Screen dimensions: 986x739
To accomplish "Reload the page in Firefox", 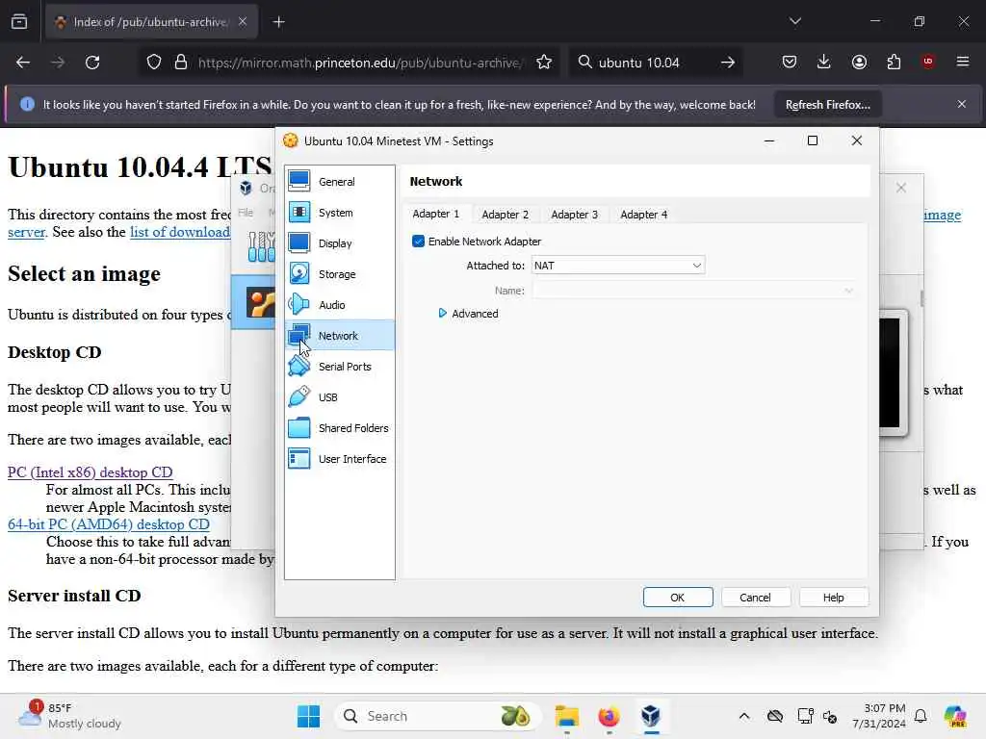I will [x=92, y=63].
